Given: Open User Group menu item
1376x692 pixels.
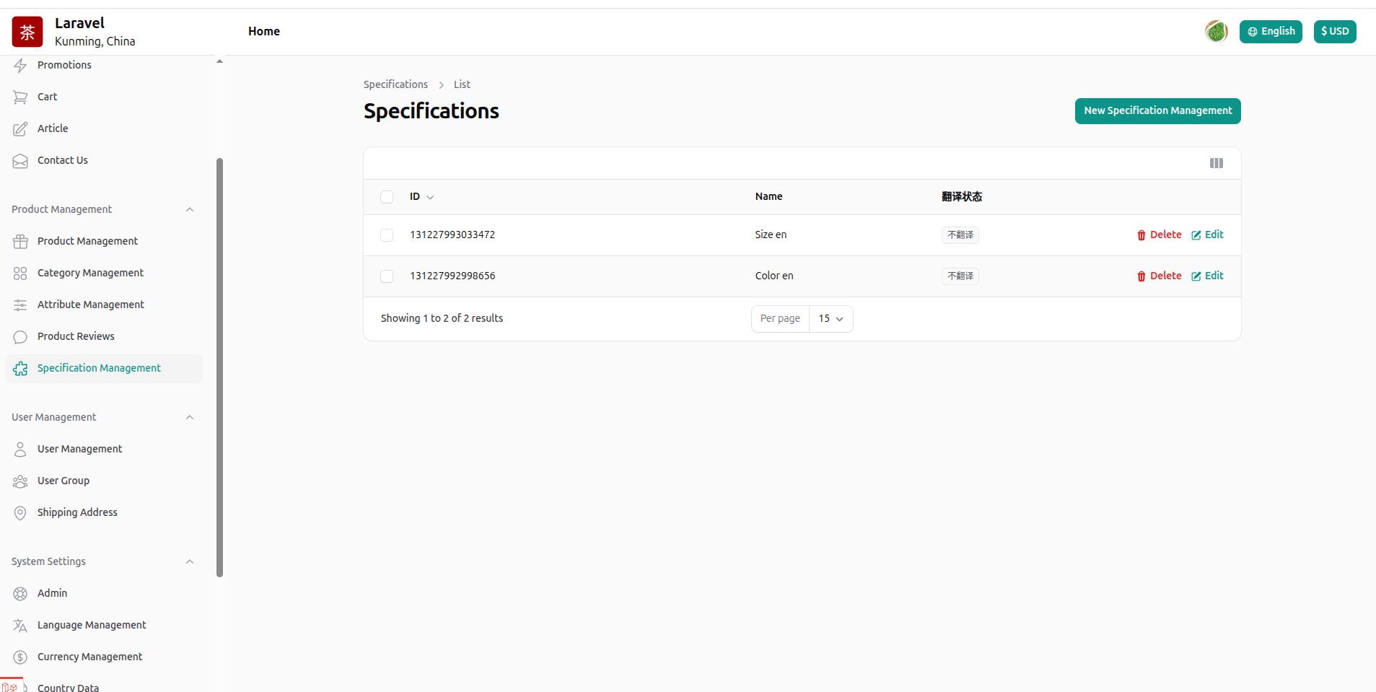Looking at the screenshot, I should click(x=63, y=481).
